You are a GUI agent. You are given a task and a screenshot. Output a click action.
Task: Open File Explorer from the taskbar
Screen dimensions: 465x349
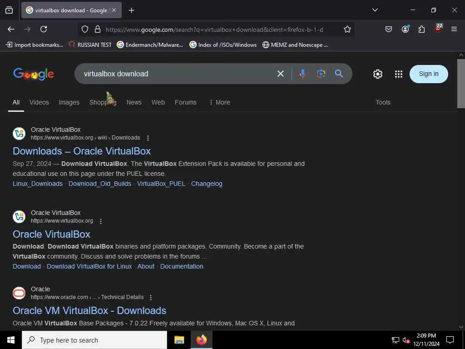tap(179, 340)
